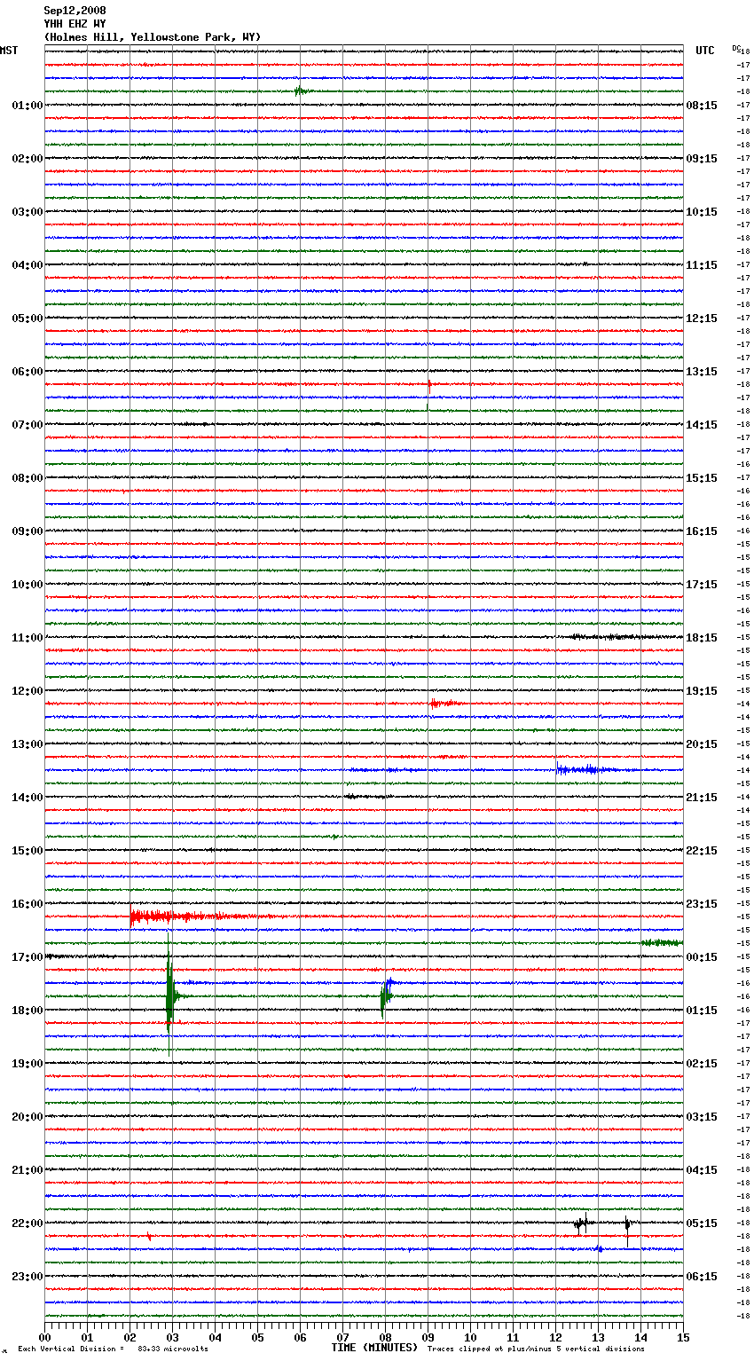Image resolution: width=754 pixels, height=1361 pixels.
Task: Click the 03 minute tick label
Action: 172,1337
